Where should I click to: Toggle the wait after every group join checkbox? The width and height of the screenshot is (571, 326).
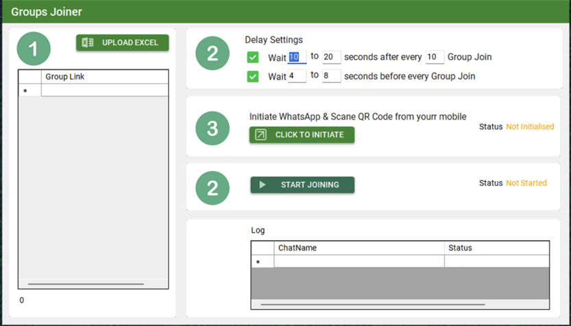[x=253, y=58]
